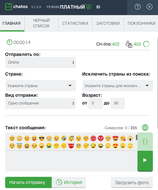Click the minimum age от field
Image resolution: width=158 pixels, height=190 pixels.
(95, 103)
